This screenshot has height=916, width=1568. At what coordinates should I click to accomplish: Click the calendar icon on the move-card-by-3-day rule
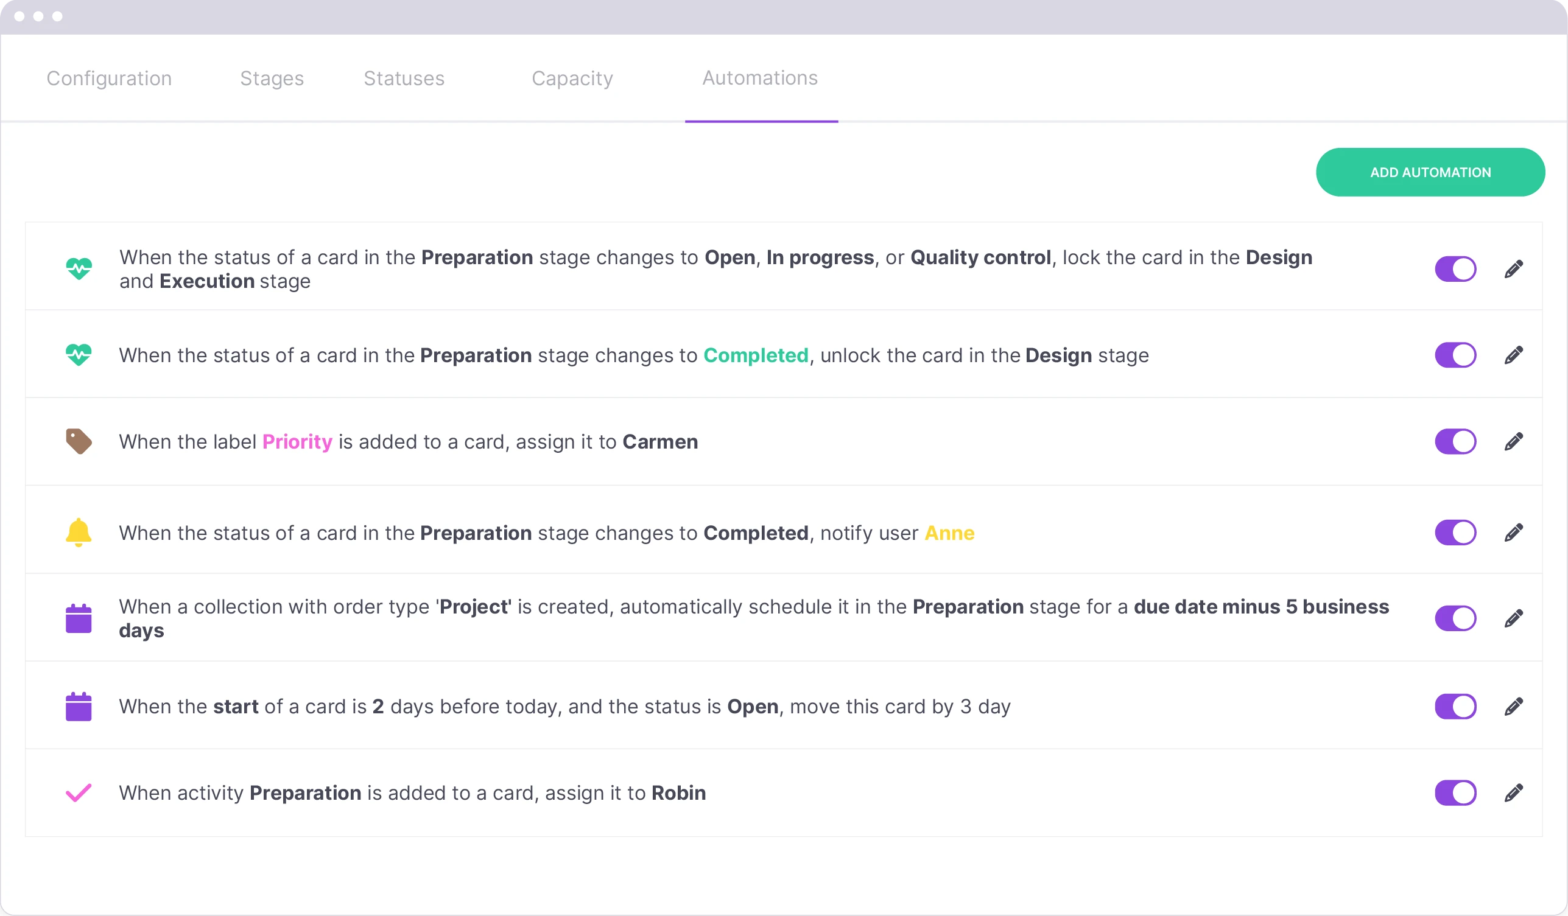point(79,706)
